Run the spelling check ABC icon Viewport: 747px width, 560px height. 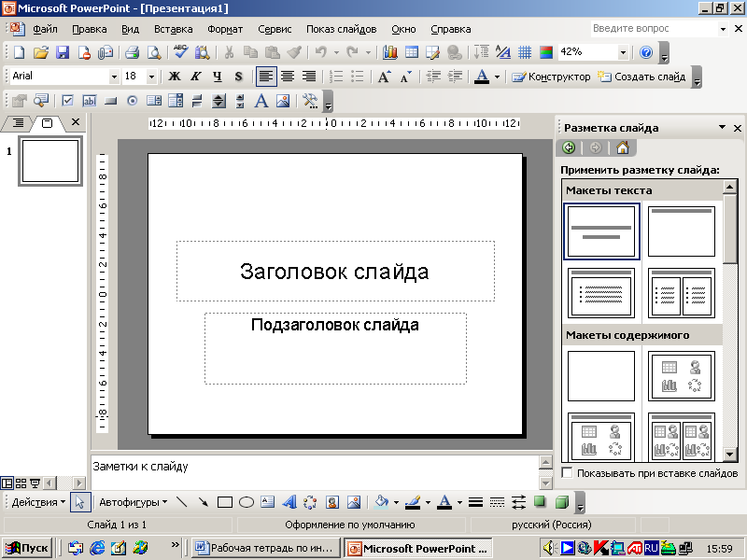click(180, 52)
